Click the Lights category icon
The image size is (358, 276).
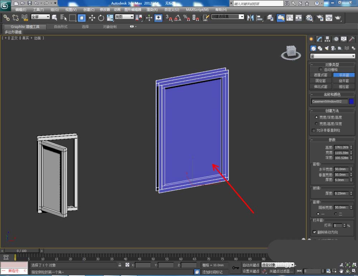[326, 48]
